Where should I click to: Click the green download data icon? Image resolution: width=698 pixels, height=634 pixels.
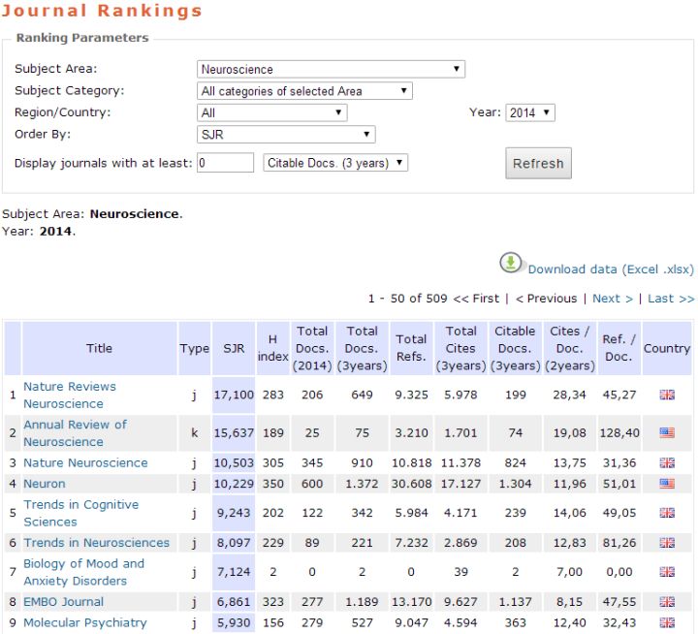click(511, 263)
